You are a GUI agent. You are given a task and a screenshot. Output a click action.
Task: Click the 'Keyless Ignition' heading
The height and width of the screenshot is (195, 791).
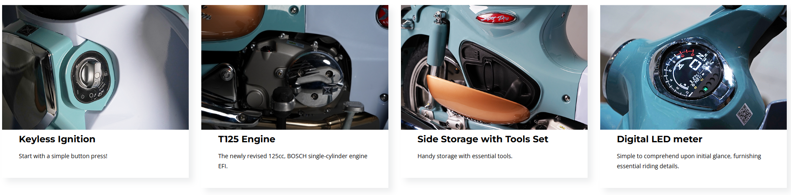pyautogui.click(x=57, y=139)
